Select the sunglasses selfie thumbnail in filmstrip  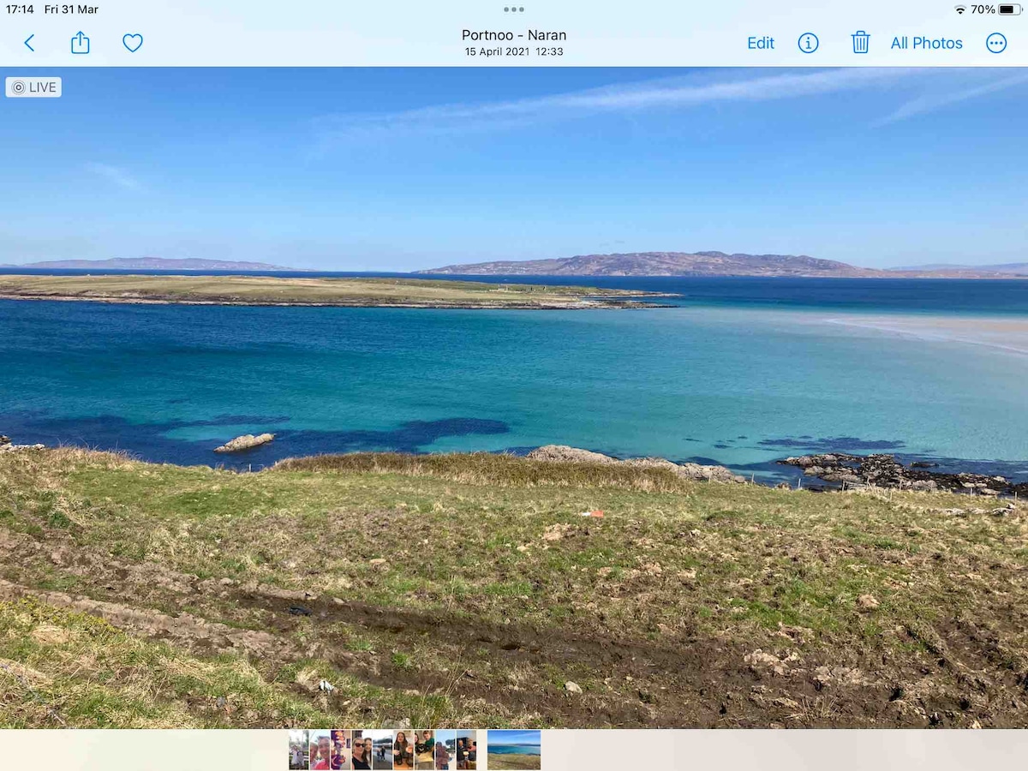362,750
